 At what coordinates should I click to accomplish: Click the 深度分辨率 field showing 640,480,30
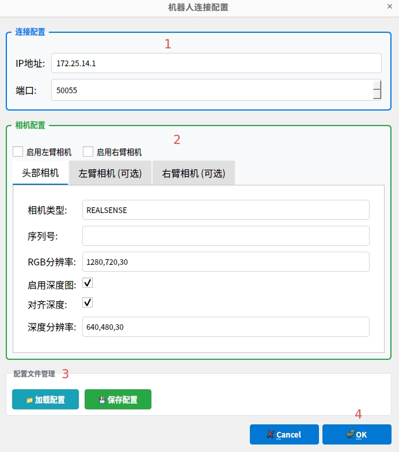pyautogui.click(x=226, y=327)
